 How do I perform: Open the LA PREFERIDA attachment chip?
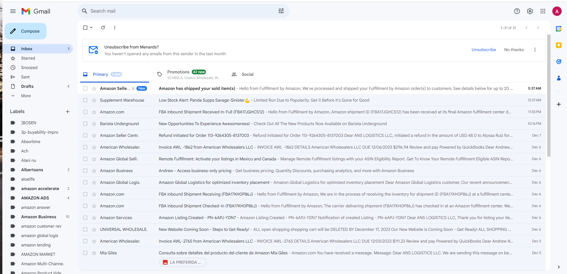(x=183, y=262)
